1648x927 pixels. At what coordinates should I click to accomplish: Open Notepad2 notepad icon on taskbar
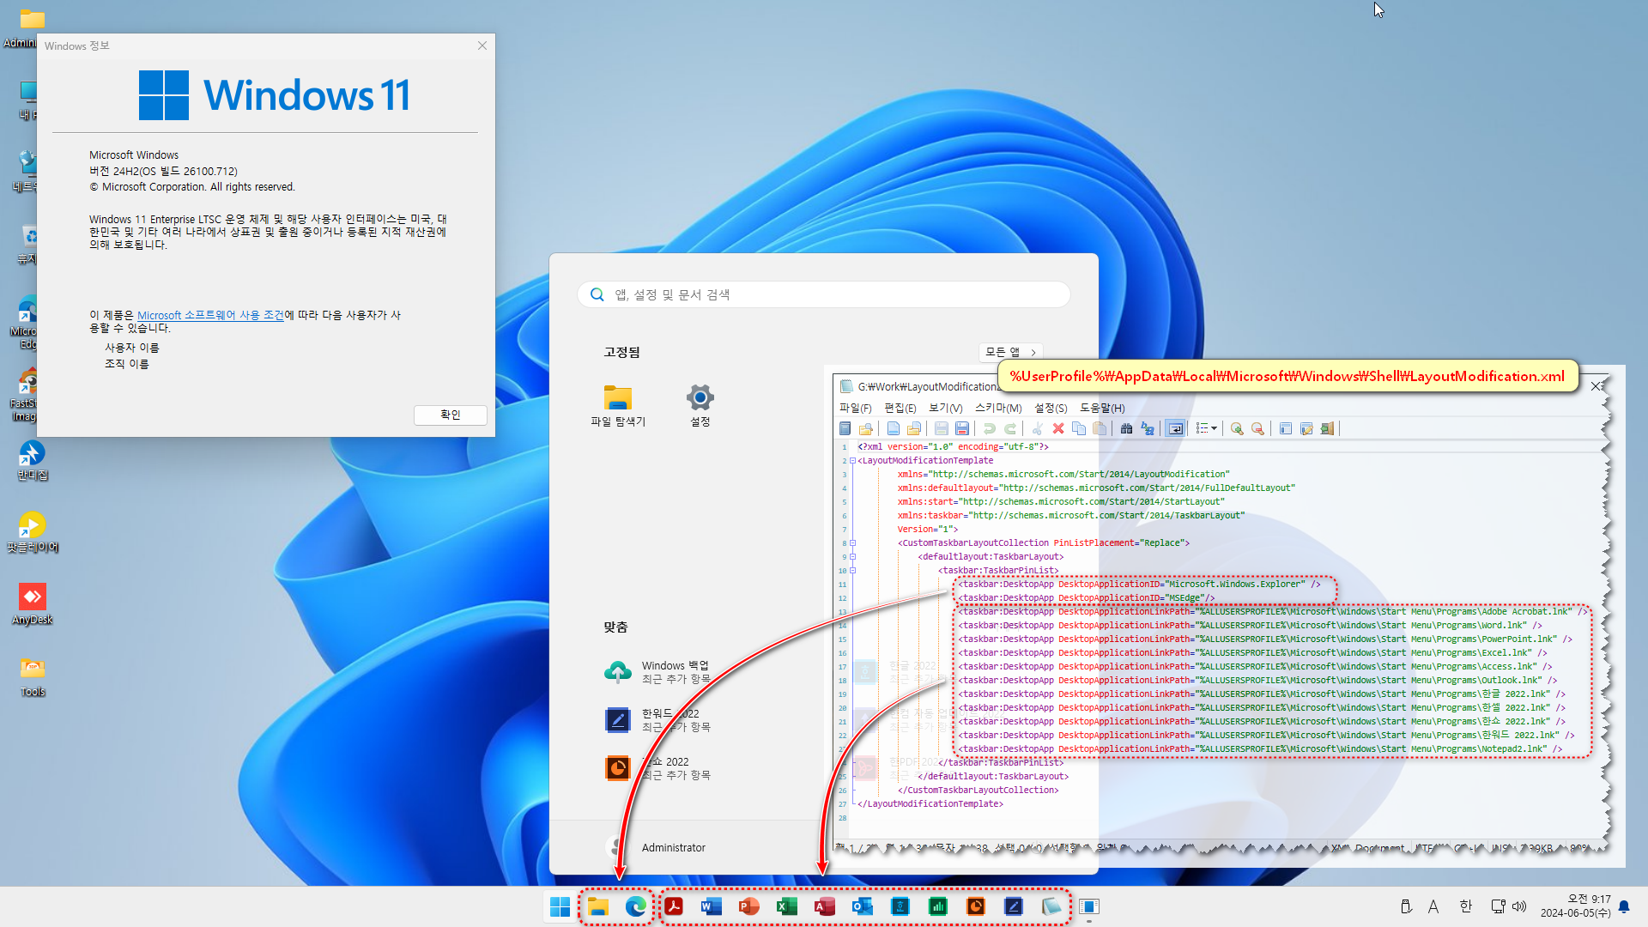tap(1051, 906)
